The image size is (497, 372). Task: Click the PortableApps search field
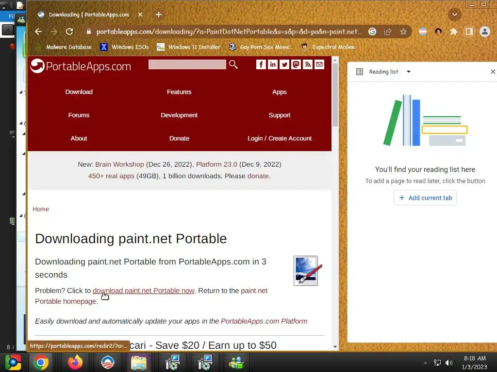pyautogui.click(x=187, y=64)
